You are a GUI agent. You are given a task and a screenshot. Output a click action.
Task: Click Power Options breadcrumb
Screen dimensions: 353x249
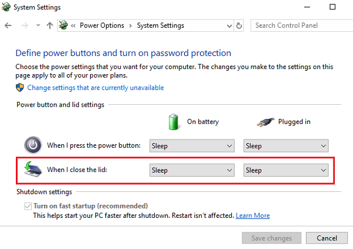point(102,25)
